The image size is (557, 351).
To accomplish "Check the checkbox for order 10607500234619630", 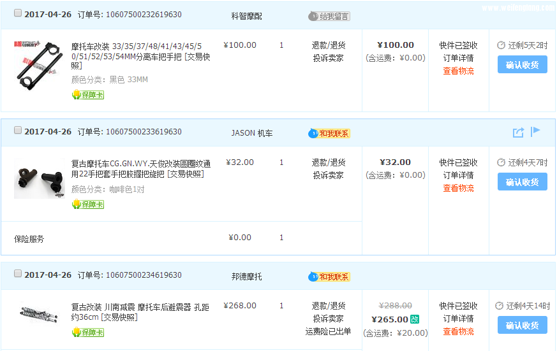I will click(x=18, y=273).
